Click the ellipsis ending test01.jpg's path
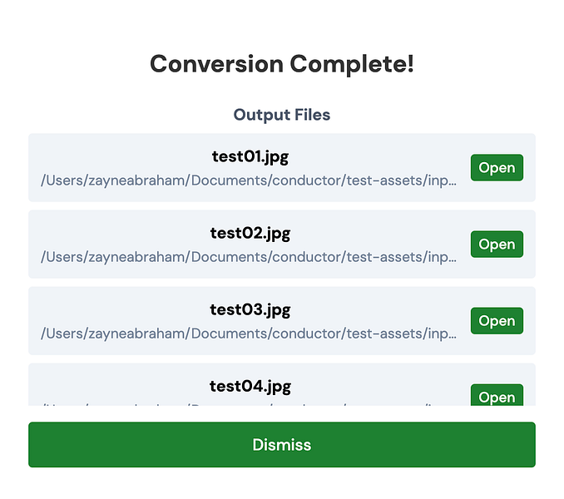Viewport: 564px width, 499px height. pos(452,182)
